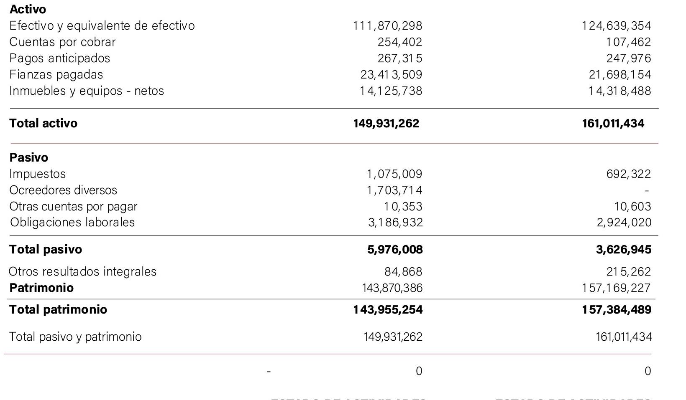Click the "Cuentas por cobrar" label

(62, 42)
